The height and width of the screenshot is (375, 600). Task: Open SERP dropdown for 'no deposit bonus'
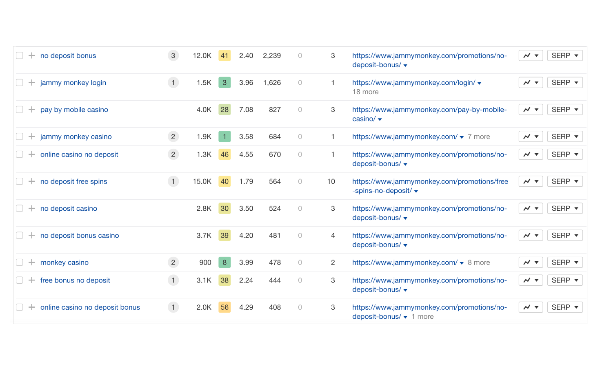565,55
